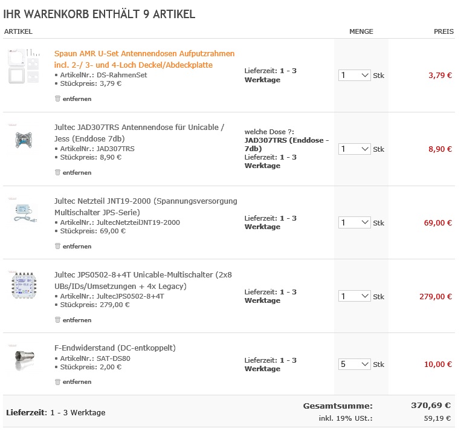This screenshot has height=431, width=461.
Task: Change quantity of Jultec Netzteil JNT19-2000
Action: (354, 223)
